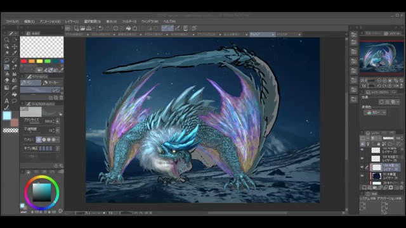Image resolution: width=406 pixels, height=228 pixels.
Task: Toggle eye icon for layer レイヤー 25
Action: tap(362, 158)
